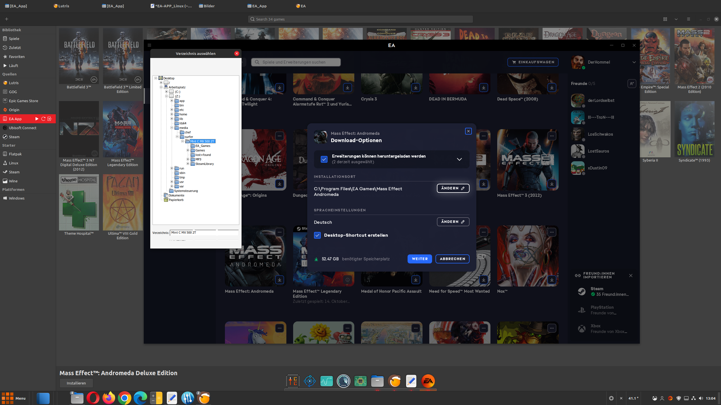Click the EA App play icon in sidebar
721x405 pixels.
point(37,119)
